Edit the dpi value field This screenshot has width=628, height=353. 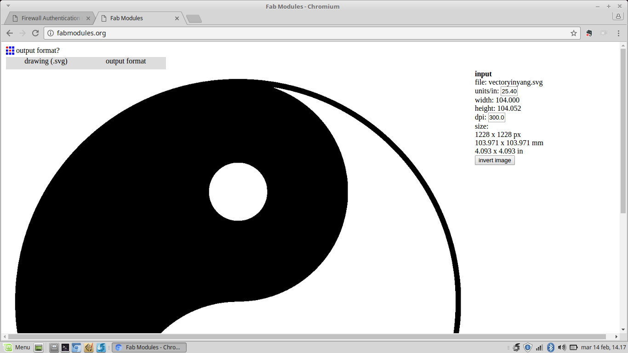click(x=497, y=118)
